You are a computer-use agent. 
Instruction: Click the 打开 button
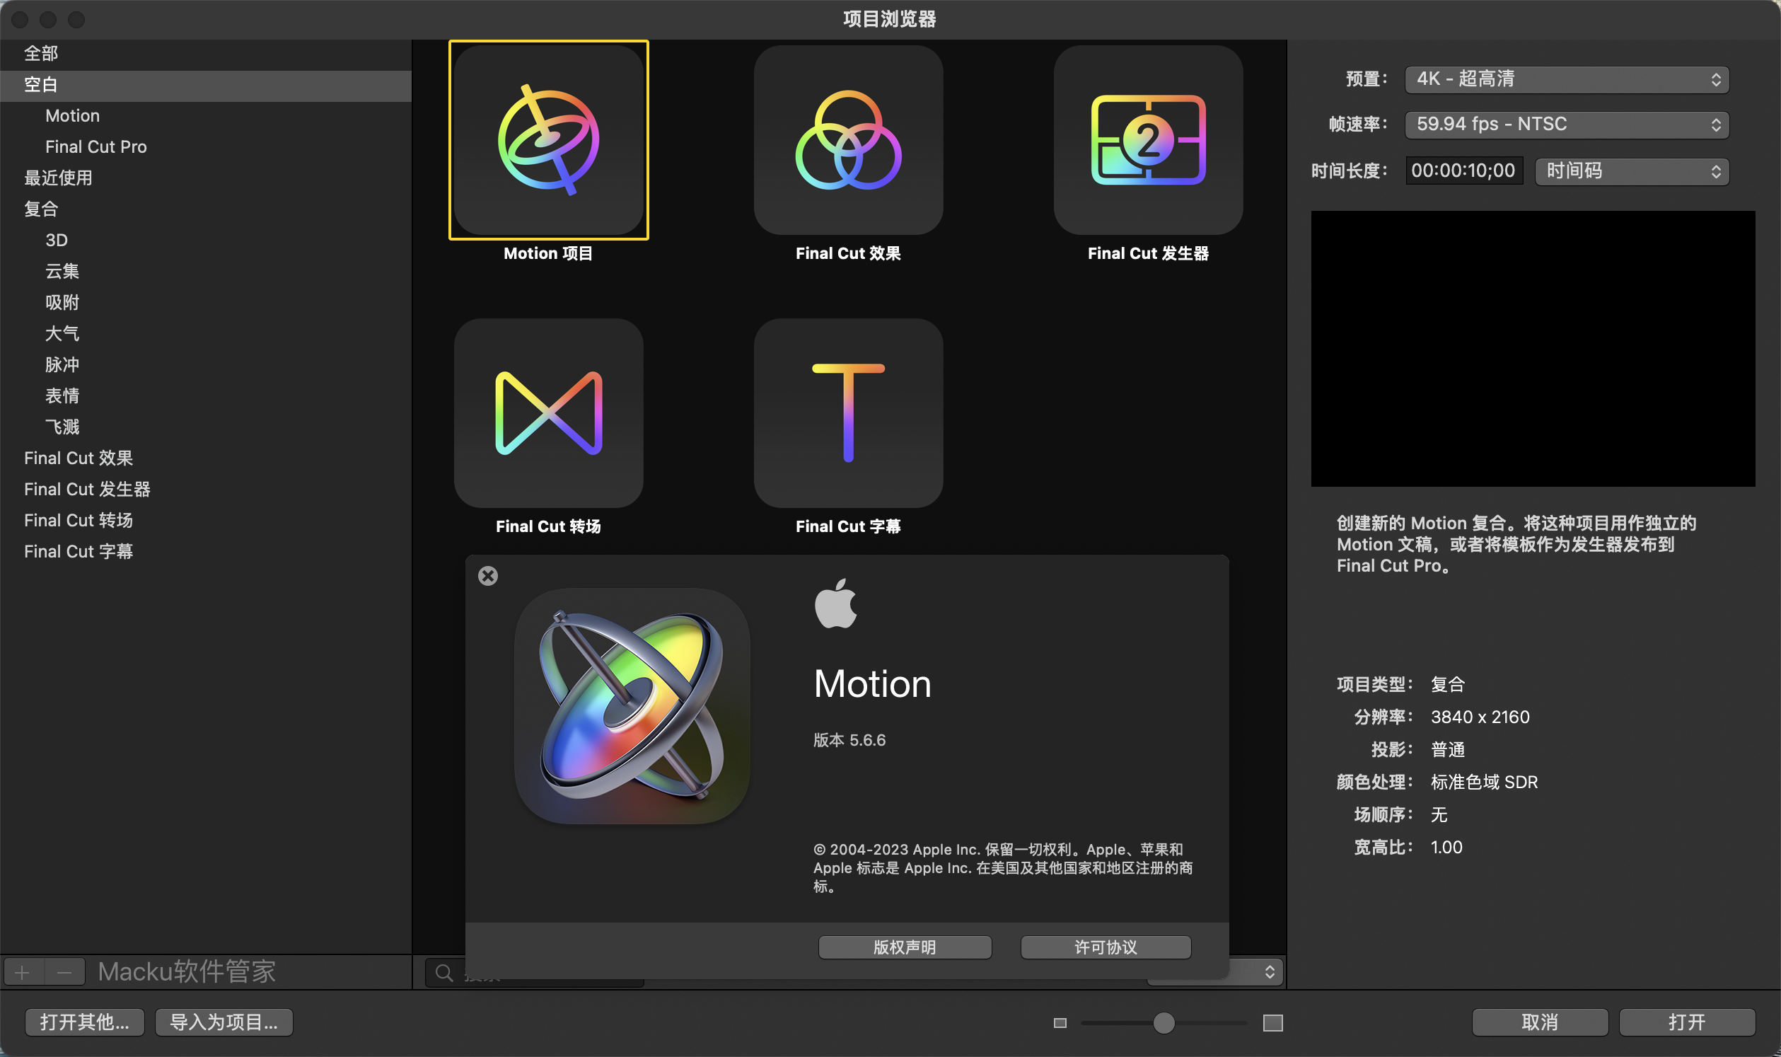click(x=1687, y=1023)
